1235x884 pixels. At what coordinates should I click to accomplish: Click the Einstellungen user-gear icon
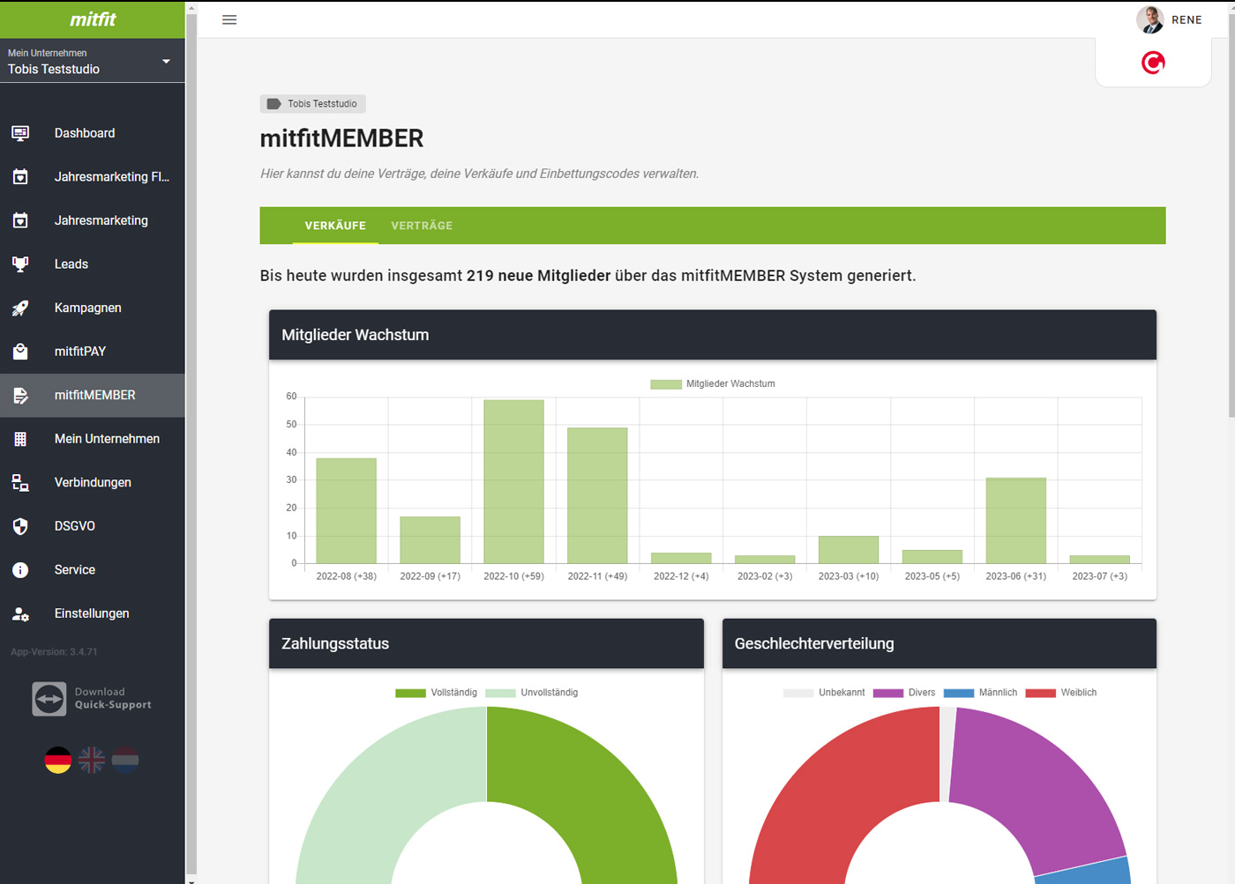(x=20, y=613)
